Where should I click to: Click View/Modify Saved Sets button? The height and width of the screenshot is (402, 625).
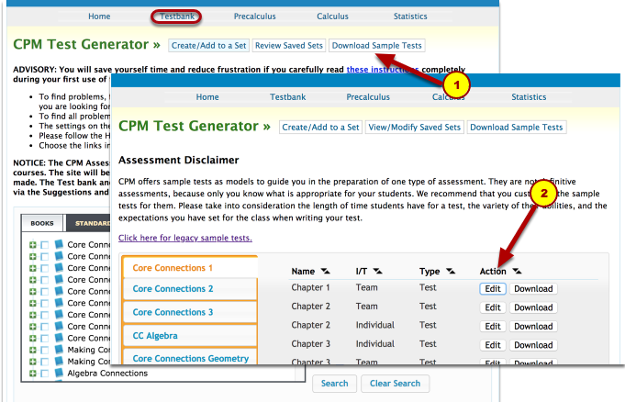[x=415, y=128]
